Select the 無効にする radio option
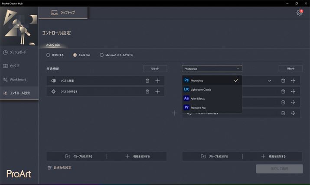Screen dimensions: 310x185 pos(49,55)
